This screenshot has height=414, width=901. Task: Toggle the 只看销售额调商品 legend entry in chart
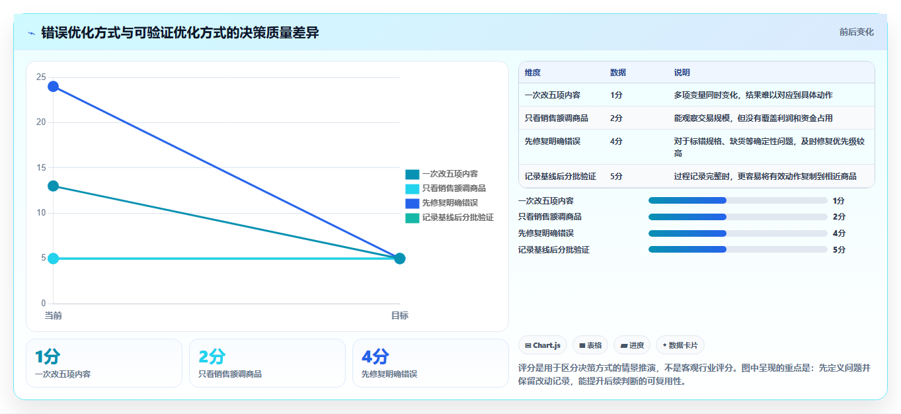[446, 188]
